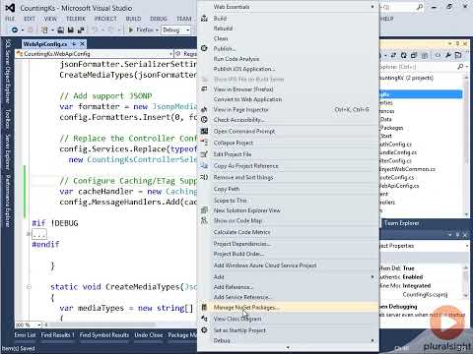The image size is (473, 354).
Task: Open the Find Symbol Results tab
Action: (104, 335)
